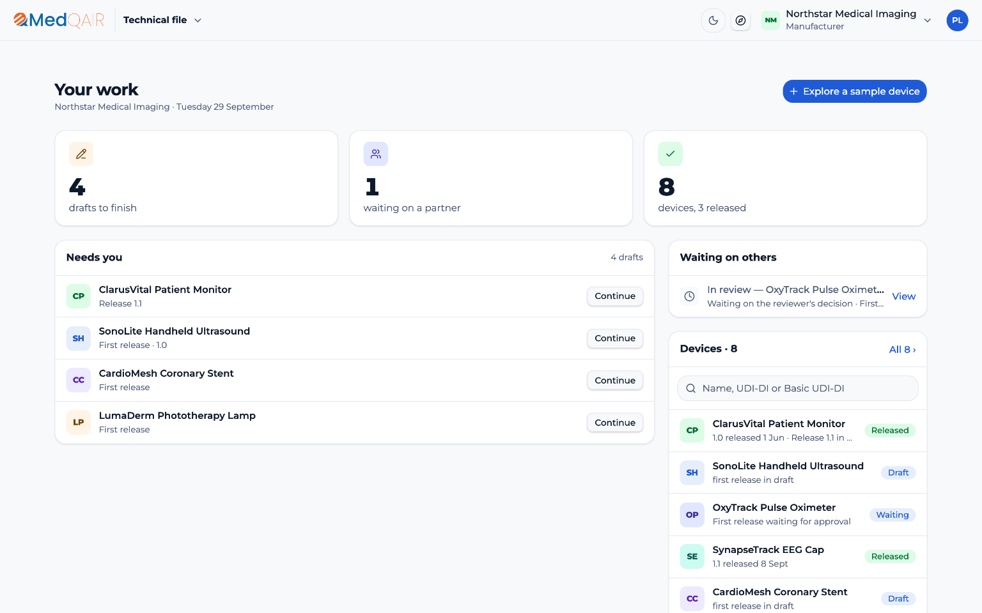Open the 8 devices, 3 released card
This screenshot has width=982, height=613.
coord(786,178)
